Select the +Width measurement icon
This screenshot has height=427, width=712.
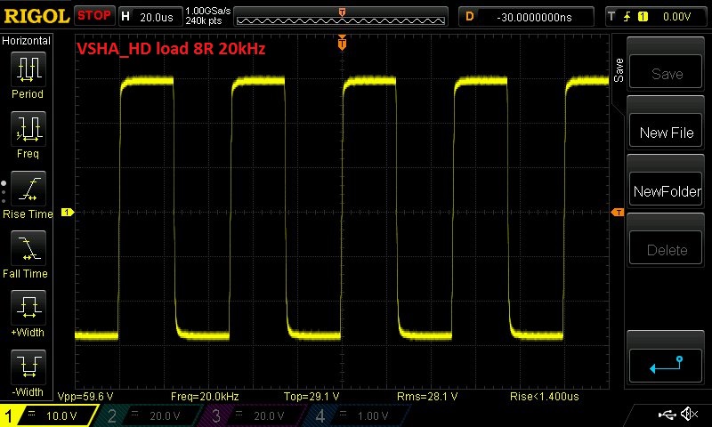point(28,308)
